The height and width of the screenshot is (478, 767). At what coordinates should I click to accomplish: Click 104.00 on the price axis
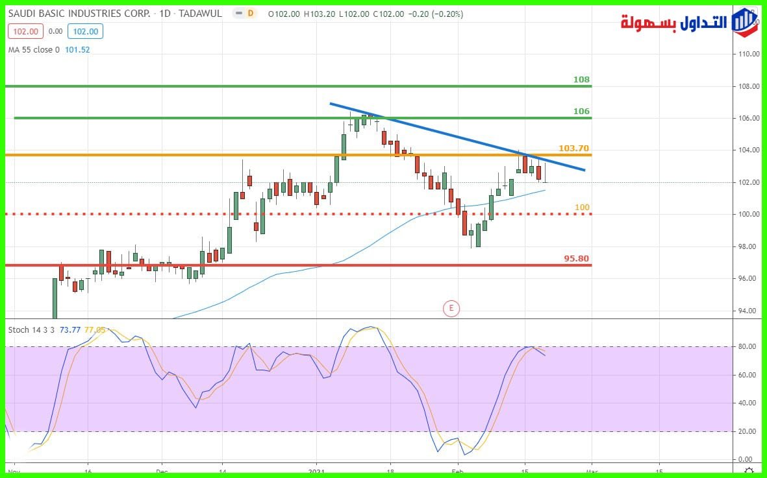749,150
